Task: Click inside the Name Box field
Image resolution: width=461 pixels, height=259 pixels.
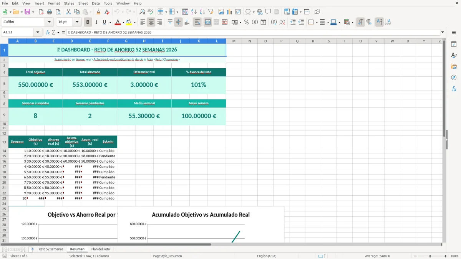Action: (x=17, y=32)
